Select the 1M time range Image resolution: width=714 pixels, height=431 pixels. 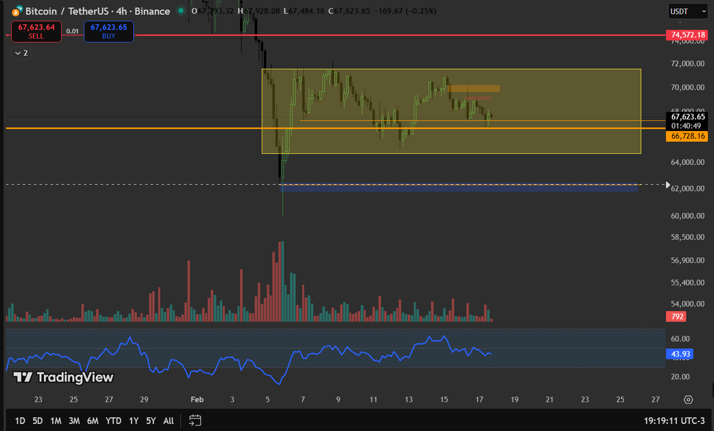coord(56,421)
